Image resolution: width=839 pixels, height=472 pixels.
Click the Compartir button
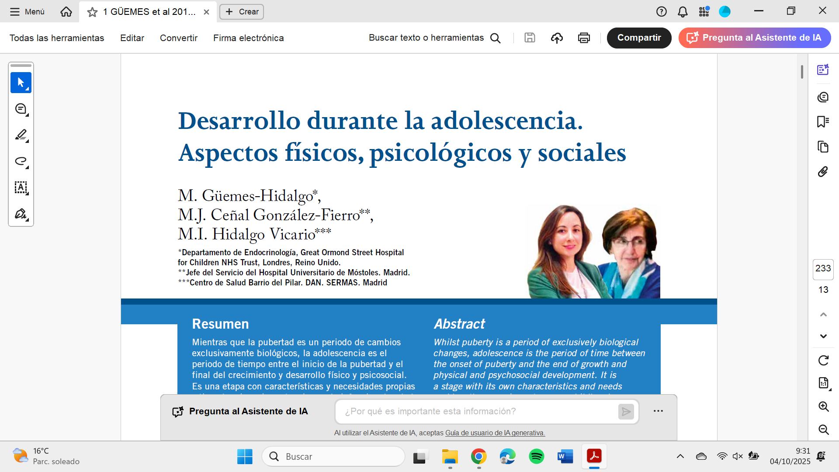639,38
